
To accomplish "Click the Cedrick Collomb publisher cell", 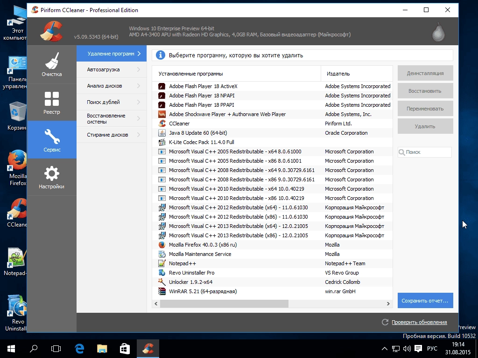I will point(343,282).
